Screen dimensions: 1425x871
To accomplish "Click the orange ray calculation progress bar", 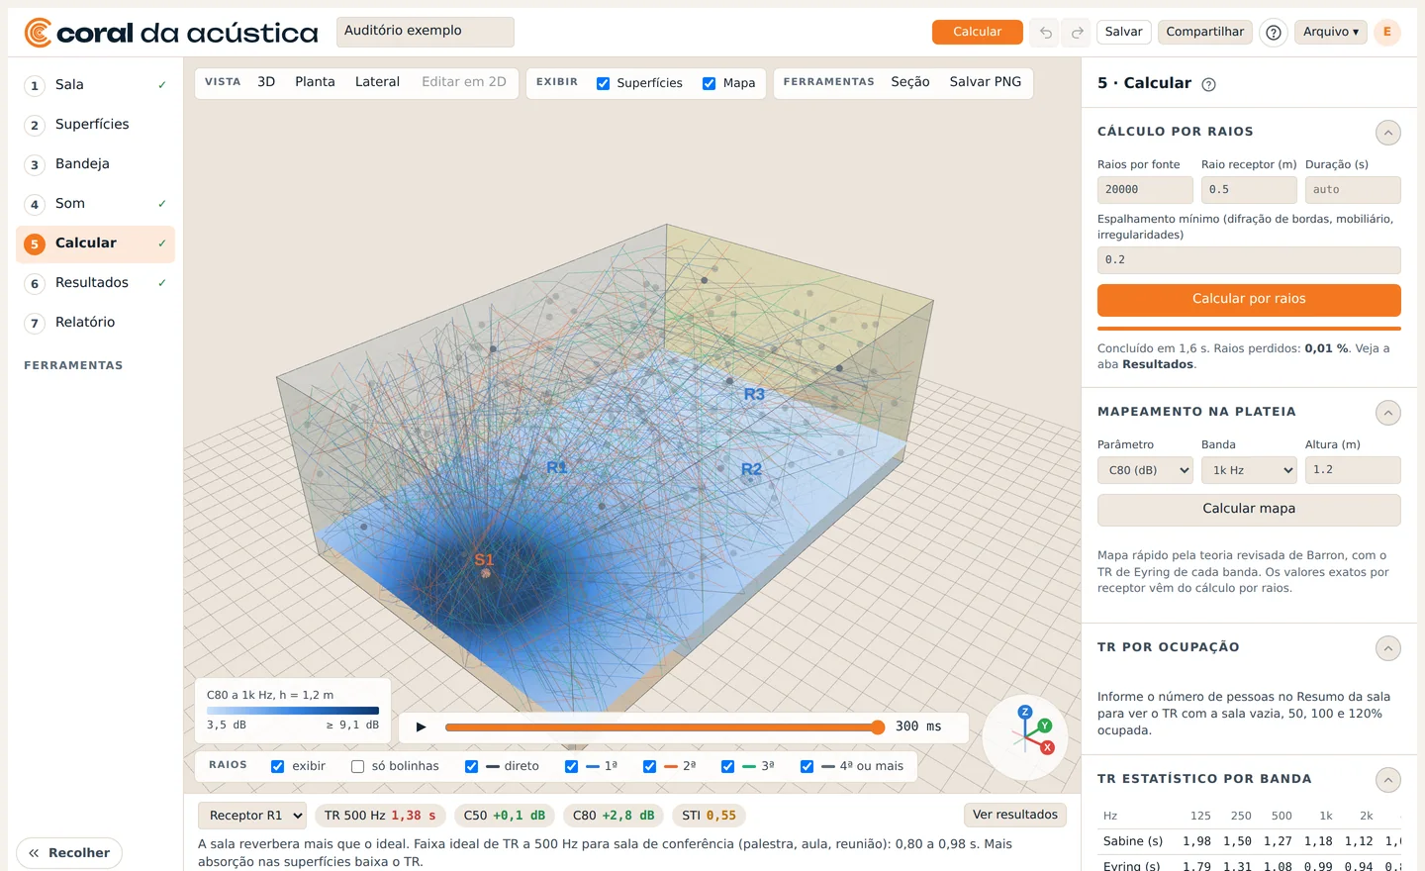I will coord(1249,329).
